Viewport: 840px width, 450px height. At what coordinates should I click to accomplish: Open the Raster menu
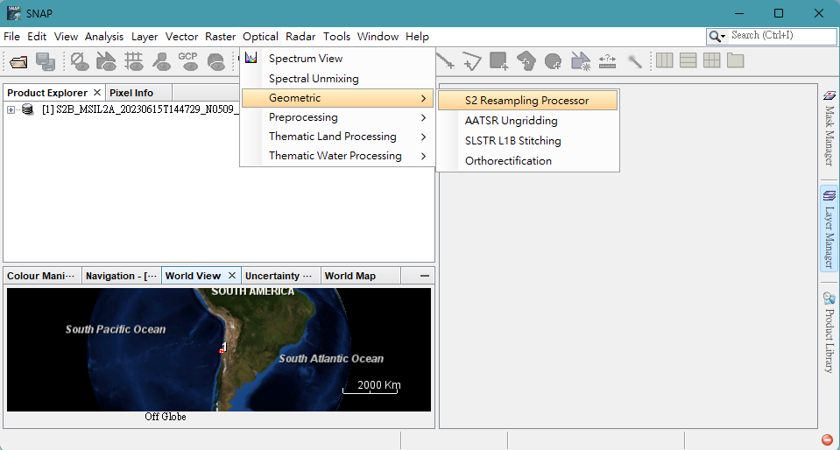point(221,37)
